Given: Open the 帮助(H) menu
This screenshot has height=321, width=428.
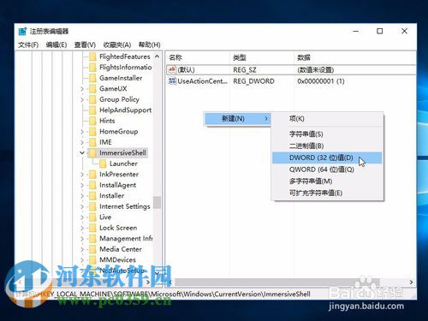Looking at the screenshot, I should 150,45.
